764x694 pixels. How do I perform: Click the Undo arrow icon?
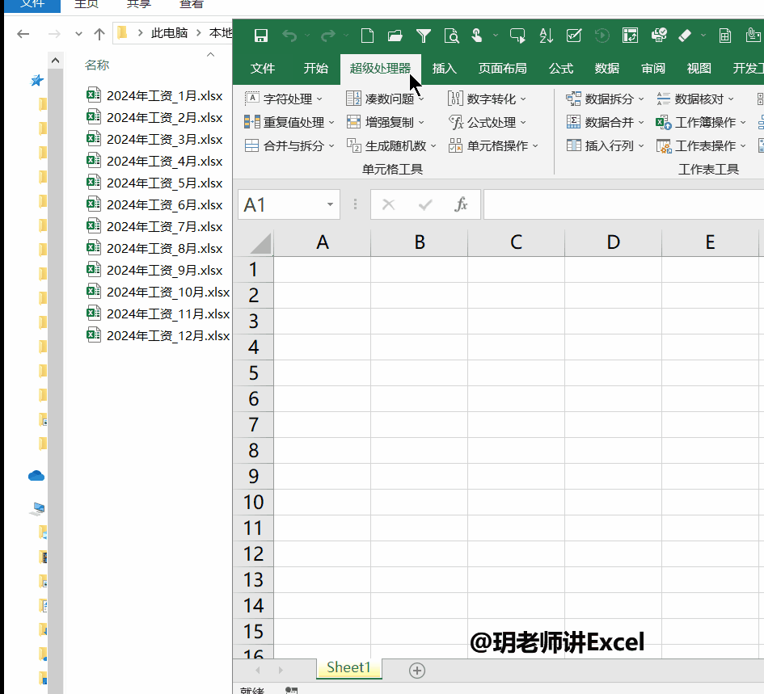coord(289,36)
